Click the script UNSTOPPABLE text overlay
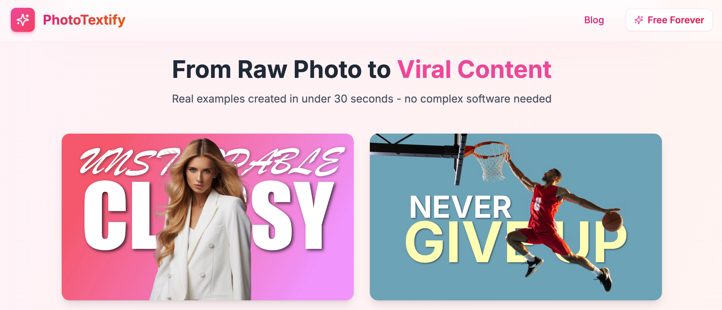The image size is (722, 310). click(212, 162)
